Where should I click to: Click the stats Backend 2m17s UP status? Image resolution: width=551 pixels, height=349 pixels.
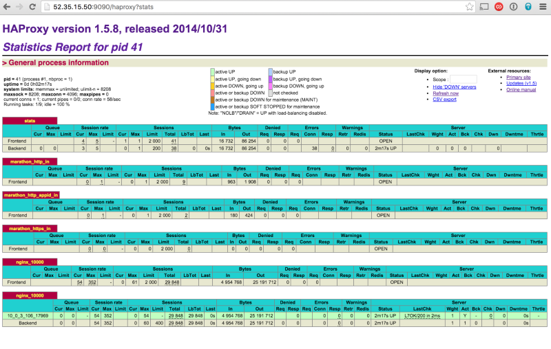pyautogui.click(x=386, y=148)
